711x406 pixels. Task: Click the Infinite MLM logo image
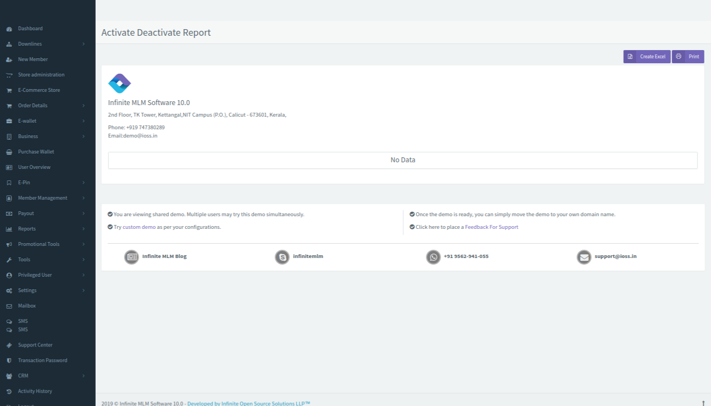(119, 84)
